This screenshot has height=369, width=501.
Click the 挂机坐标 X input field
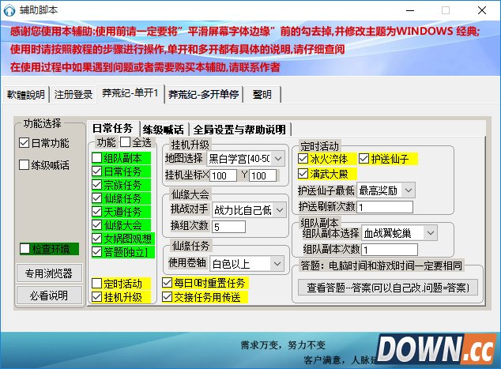point(223,175)
